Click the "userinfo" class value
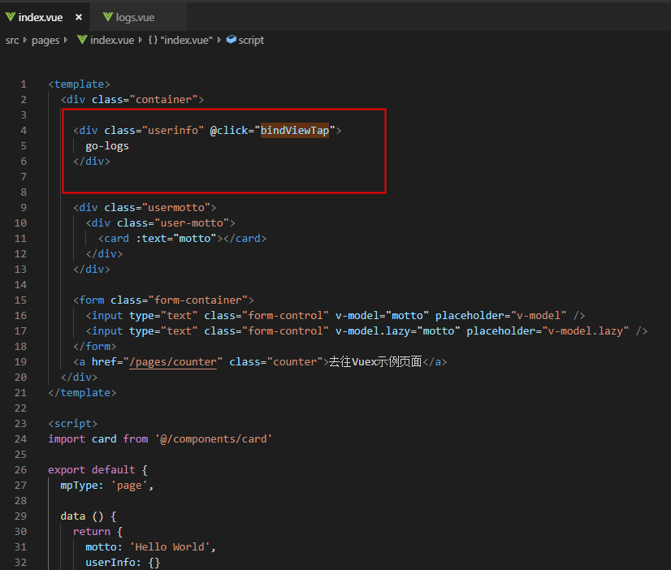Image resolution: width=671 pixels, height=570 pixels. pyautogui.click(x=173, y=131)
